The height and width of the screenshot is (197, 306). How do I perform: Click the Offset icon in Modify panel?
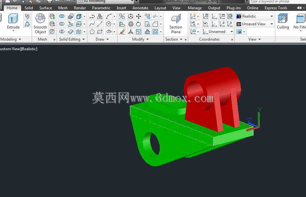(147, 32)
